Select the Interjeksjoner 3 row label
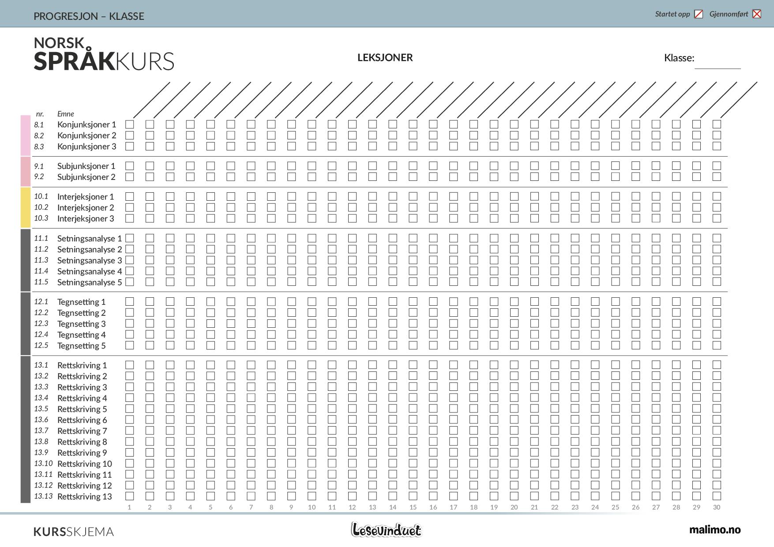 tap(86, 218)
